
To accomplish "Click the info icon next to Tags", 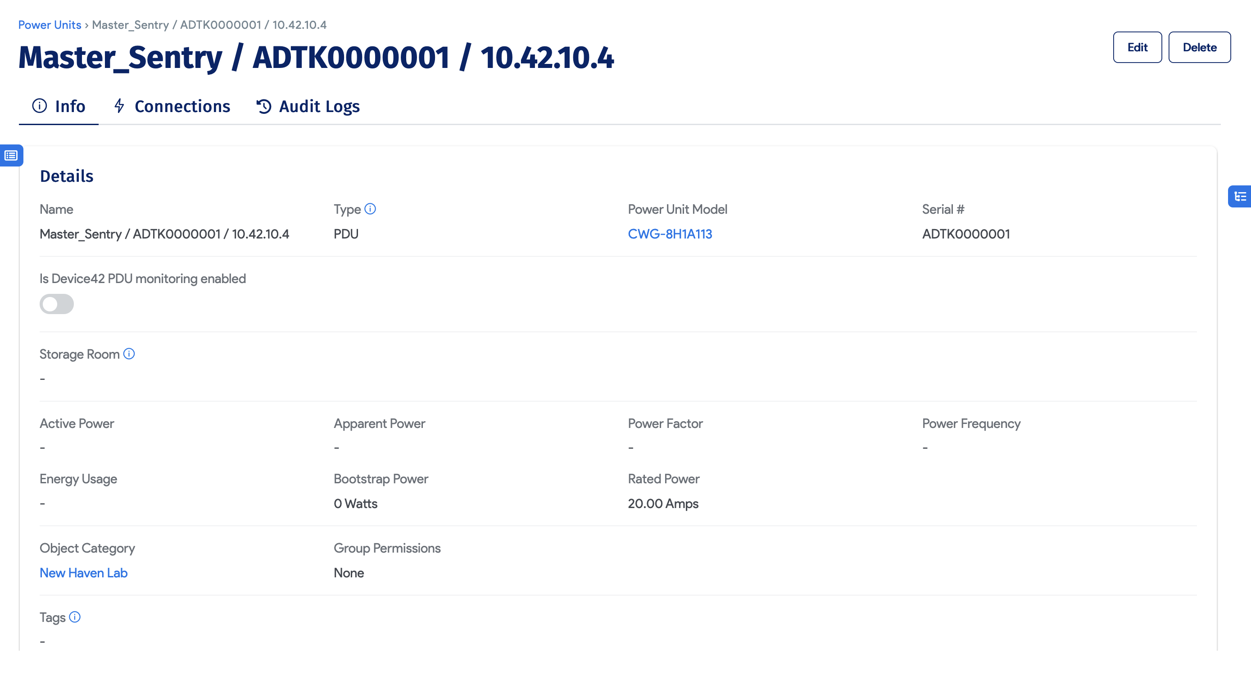I will 75,617.
